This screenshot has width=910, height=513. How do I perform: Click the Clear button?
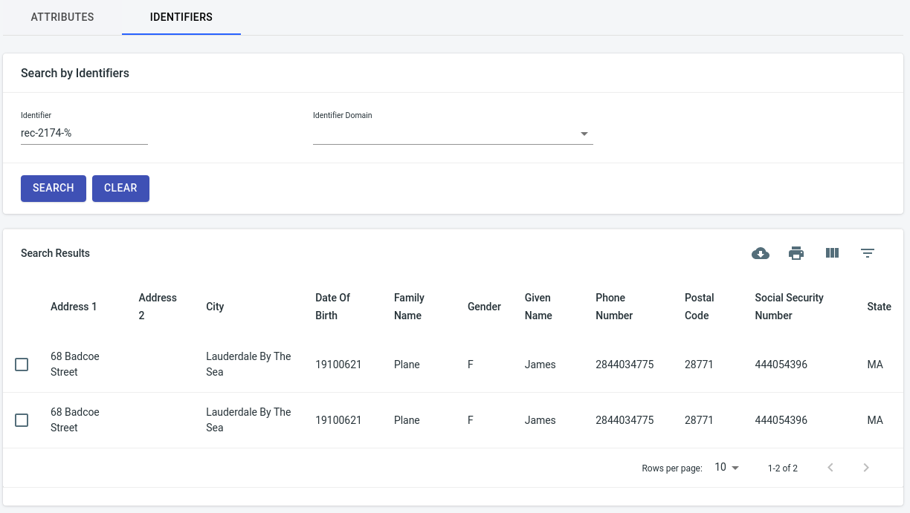tap(120, 189)
